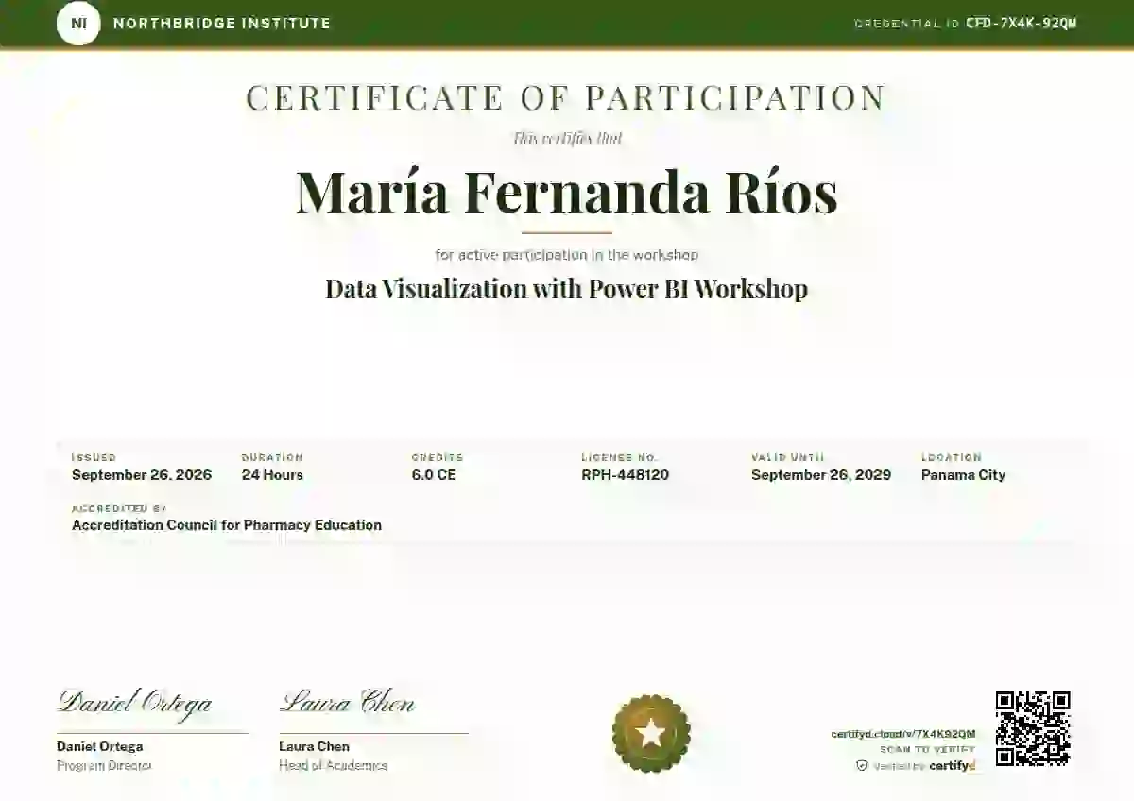Image resolution: width=1134 pixels, height=801 pixels.
Task: Click the Head of Academics title text
Action: click(333, 766)
